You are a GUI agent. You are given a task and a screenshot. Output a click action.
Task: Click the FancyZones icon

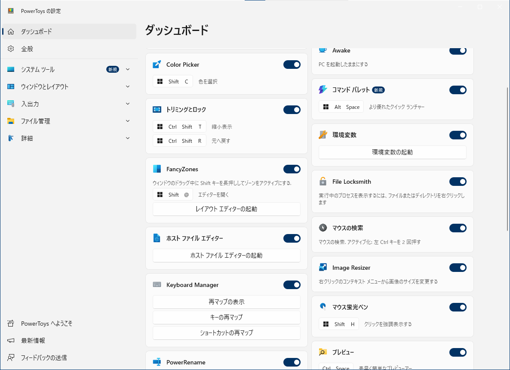click(x=157, y=169)
